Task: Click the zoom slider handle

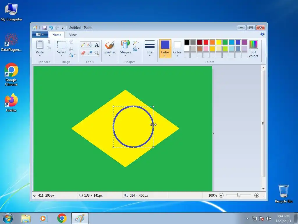Action: tap(239, 195)
